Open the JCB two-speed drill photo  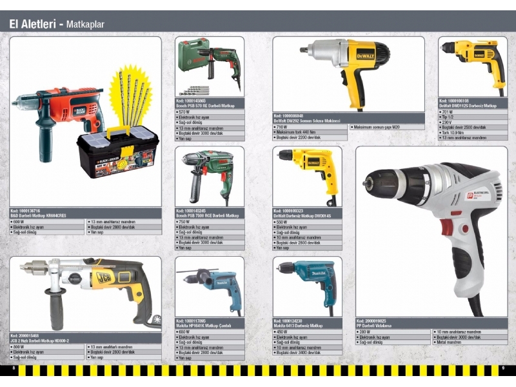click(87, 290)
